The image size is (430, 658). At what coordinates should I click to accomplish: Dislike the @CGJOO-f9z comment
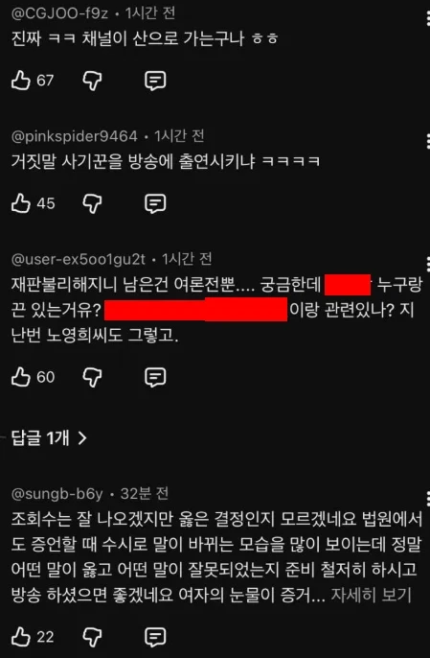[92, 81]
